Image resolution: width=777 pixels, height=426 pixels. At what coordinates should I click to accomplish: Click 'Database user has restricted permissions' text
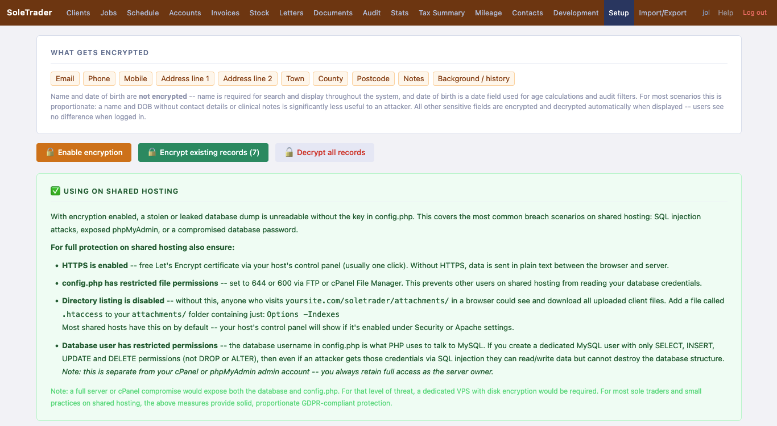pyautogui.click(x=140, y=345)
